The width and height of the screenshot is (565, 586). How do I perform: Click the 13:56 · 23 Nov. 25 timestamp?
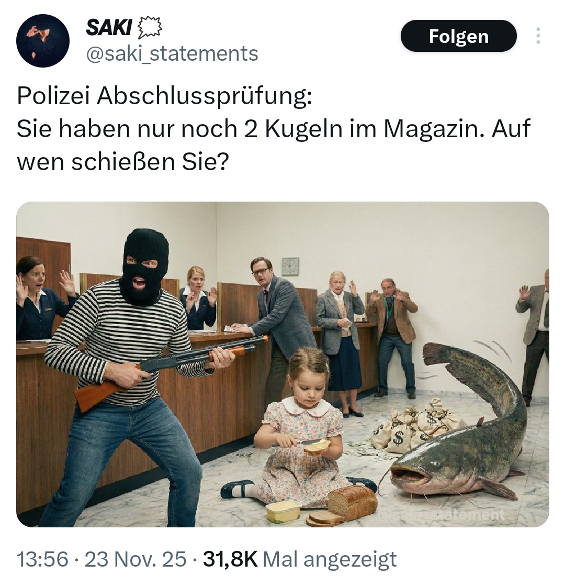(x=101, y=559)
